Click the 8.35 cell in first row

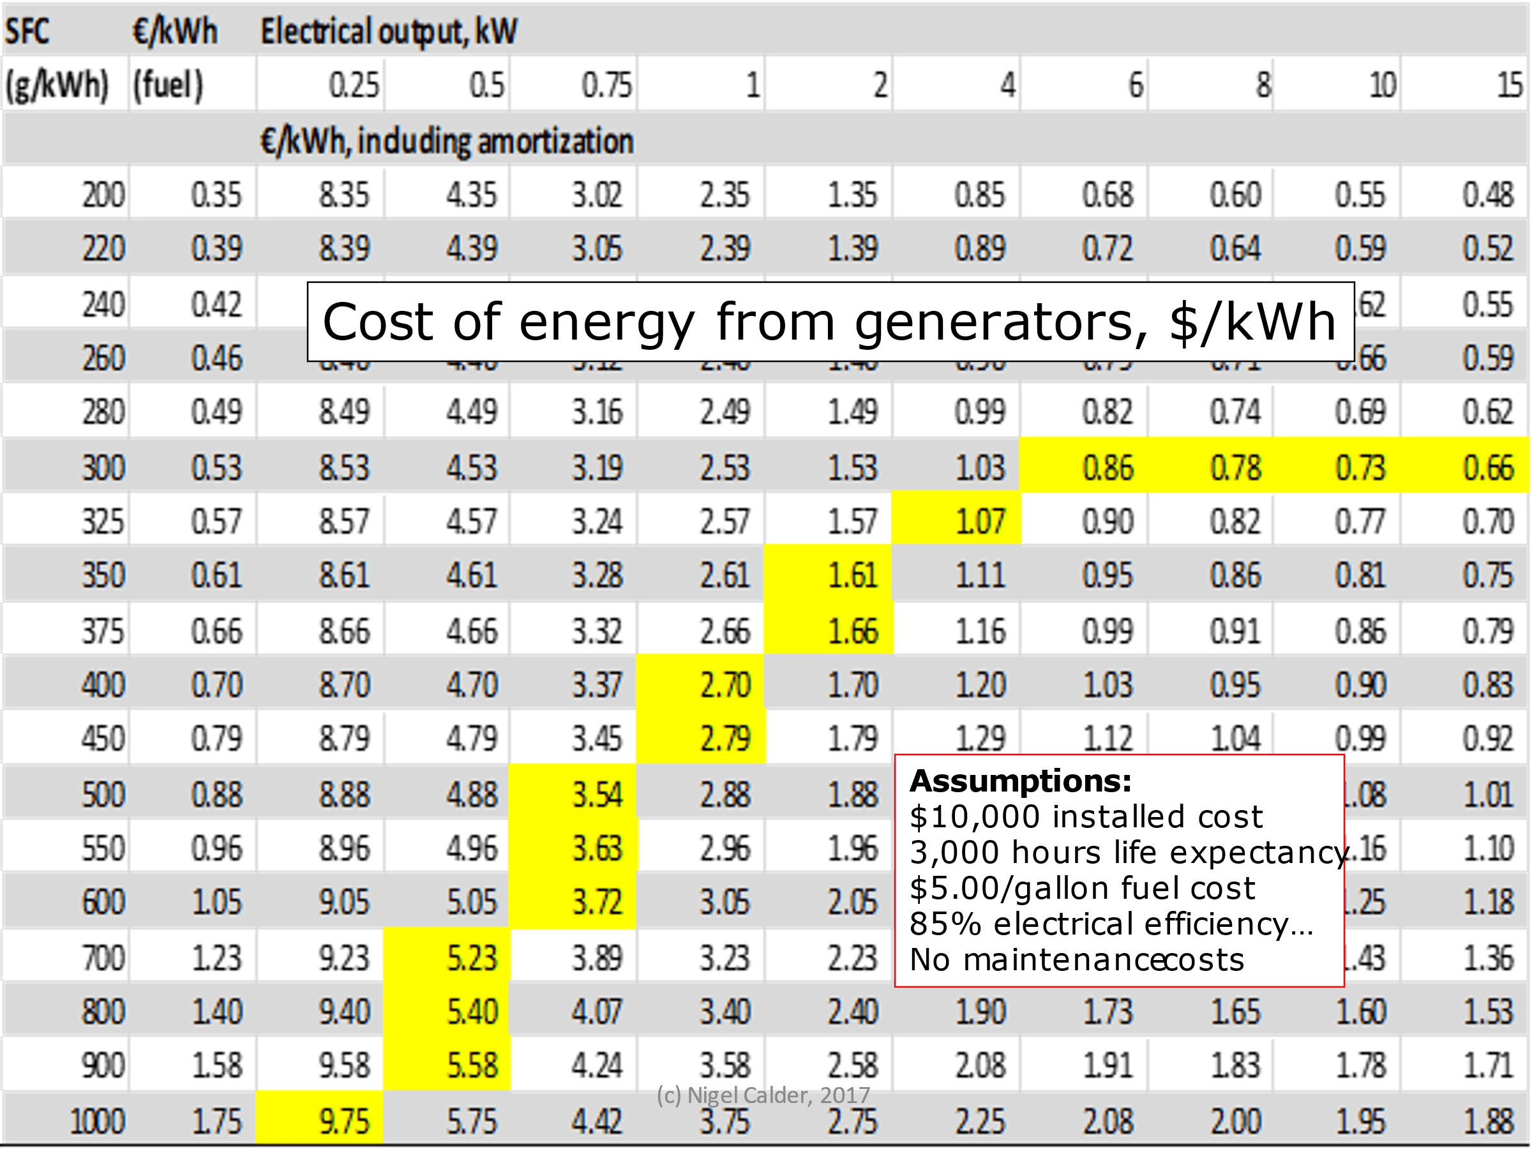point(343,195)
